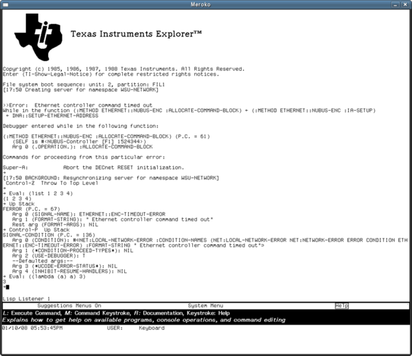This screenshot has width=412, height=356.
Task: Click the FERROR (P.C. = 67) line
Action: tap(32, 209)
